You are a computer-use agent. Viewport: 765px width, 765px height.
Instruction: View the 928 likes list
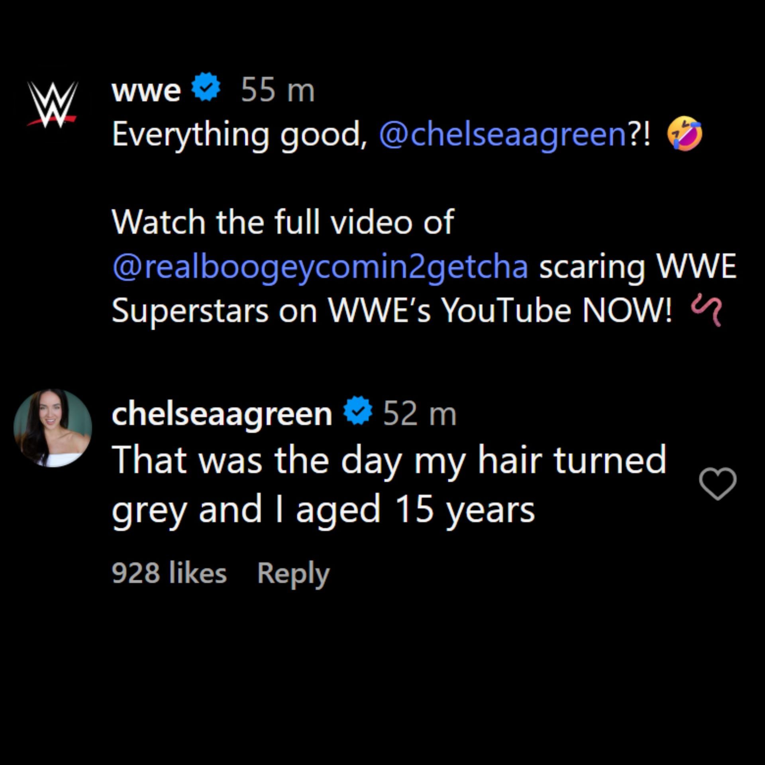pos(169,573)
